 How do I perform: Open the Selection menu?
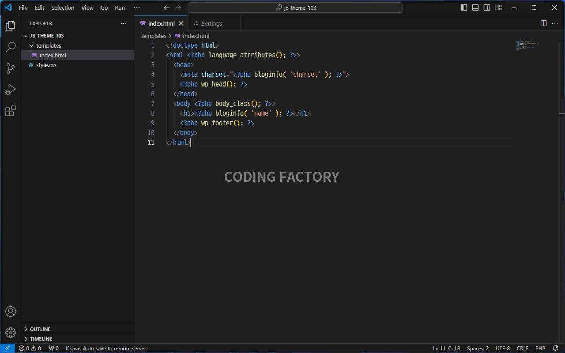coord(63,8)
